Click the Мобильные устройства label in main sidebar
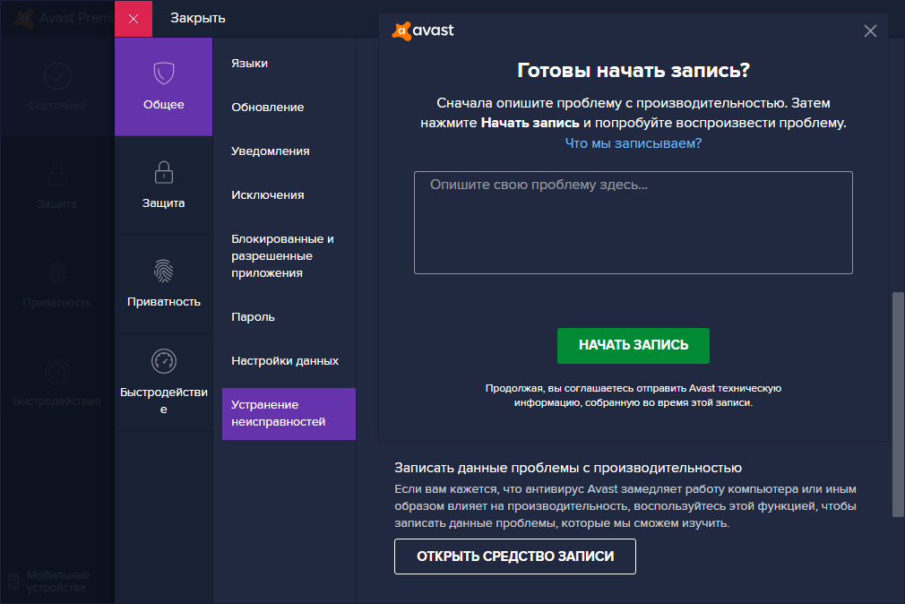Viewport: 905px width, 604px height. tap(57, 582)
